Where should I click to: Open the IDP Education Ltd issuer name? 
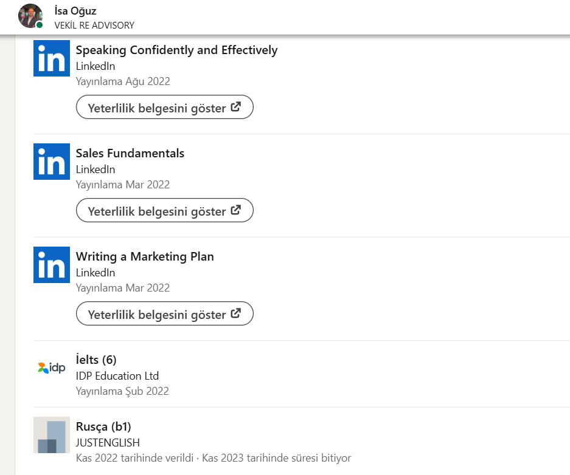117,376
